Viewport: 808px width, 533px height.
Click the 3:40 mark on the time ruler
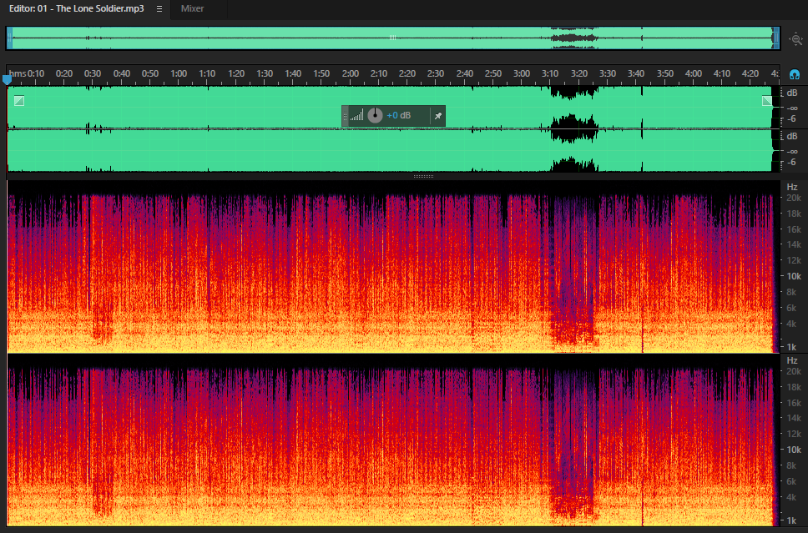pos(636,73)
